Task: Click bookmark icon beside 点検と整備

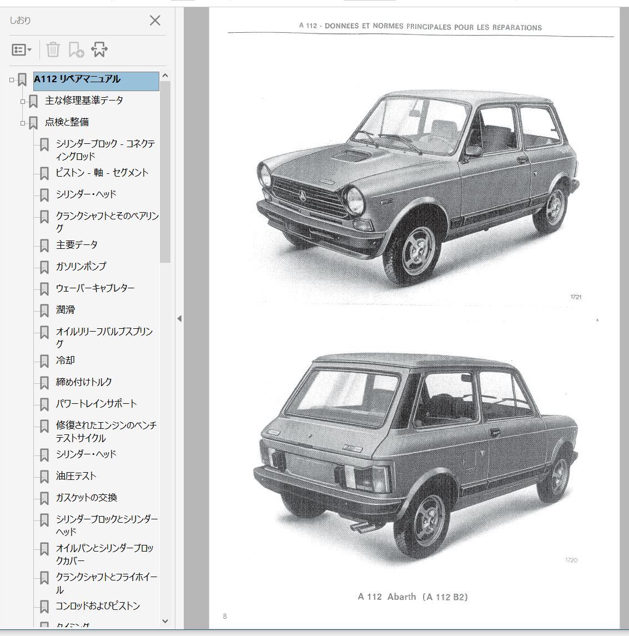Action: coord(33,123)
